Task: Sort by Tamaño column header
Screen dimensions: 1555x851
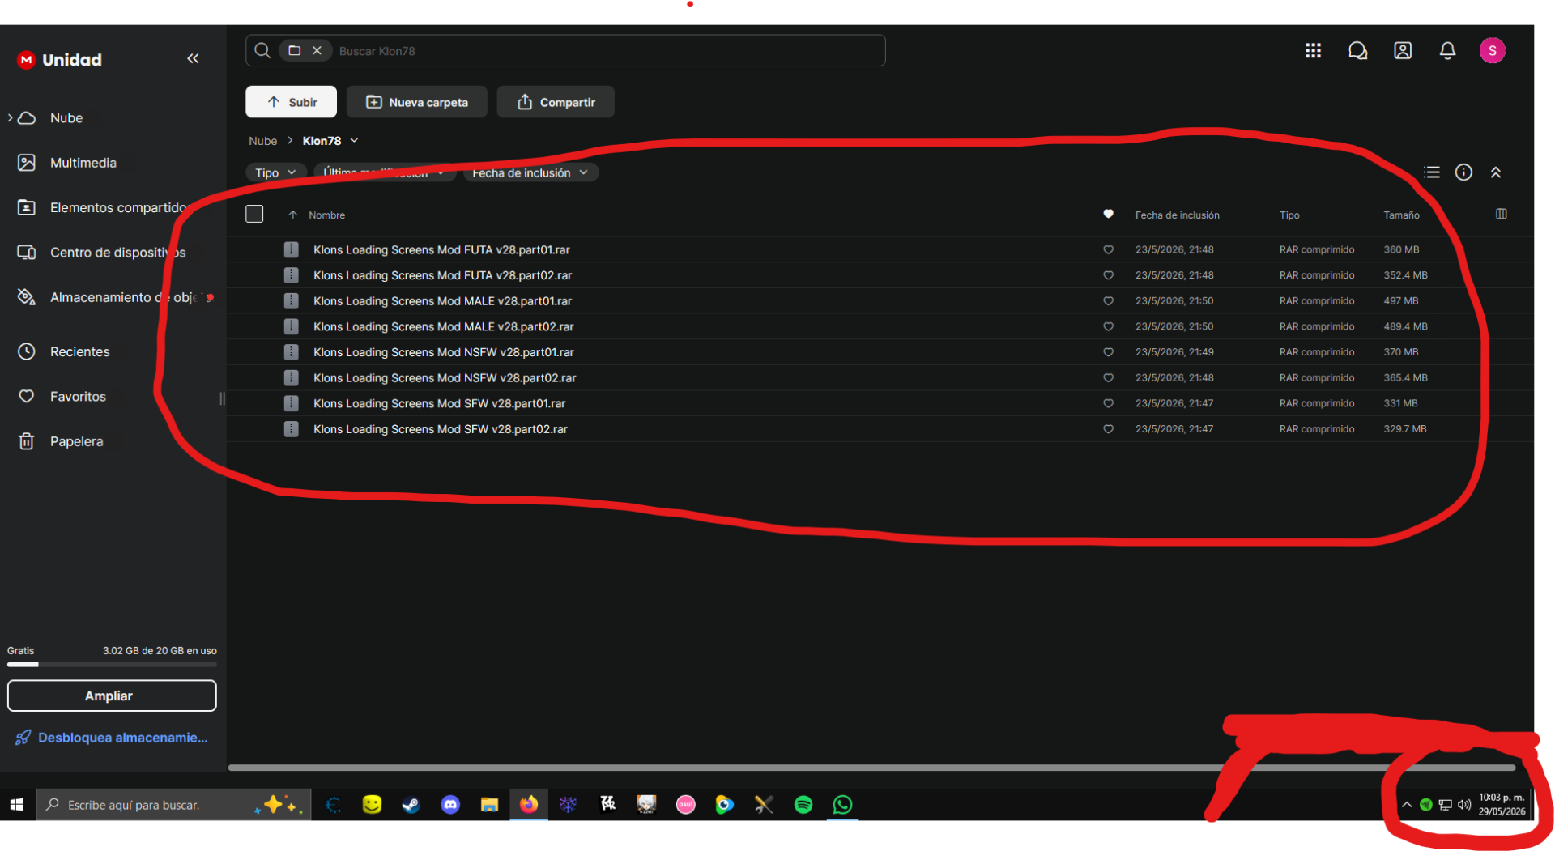Action: [1401, 215]
